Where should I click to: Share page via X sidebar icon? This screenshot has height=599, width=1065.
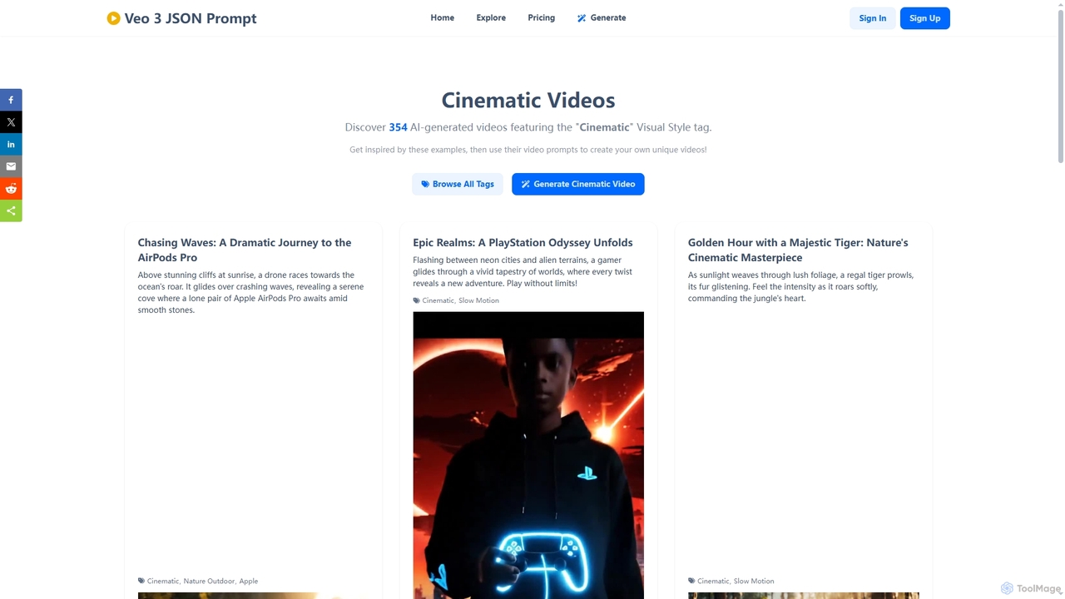click(x=11, y=122)
